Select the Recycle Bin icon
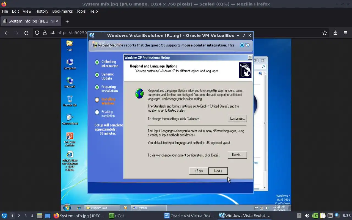This screenshot has width=352, height=220. click(70, 101)
